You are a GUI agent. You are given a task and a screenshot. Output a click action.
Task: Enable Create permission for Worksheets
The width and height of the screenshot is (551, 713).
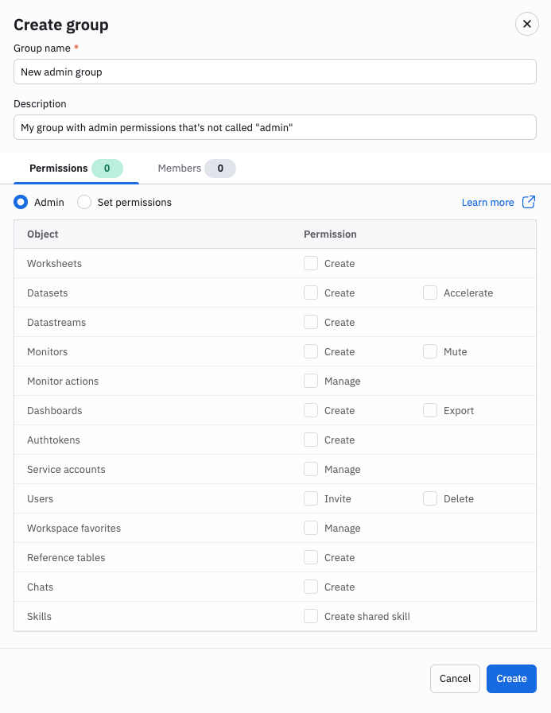(x=311, y=263)
